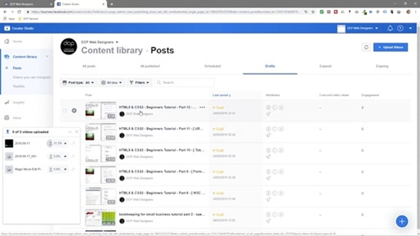The width and height of the screenshot is (420, 236).
Task: Click the blue floating plus create button
Action: coord(402,221)
